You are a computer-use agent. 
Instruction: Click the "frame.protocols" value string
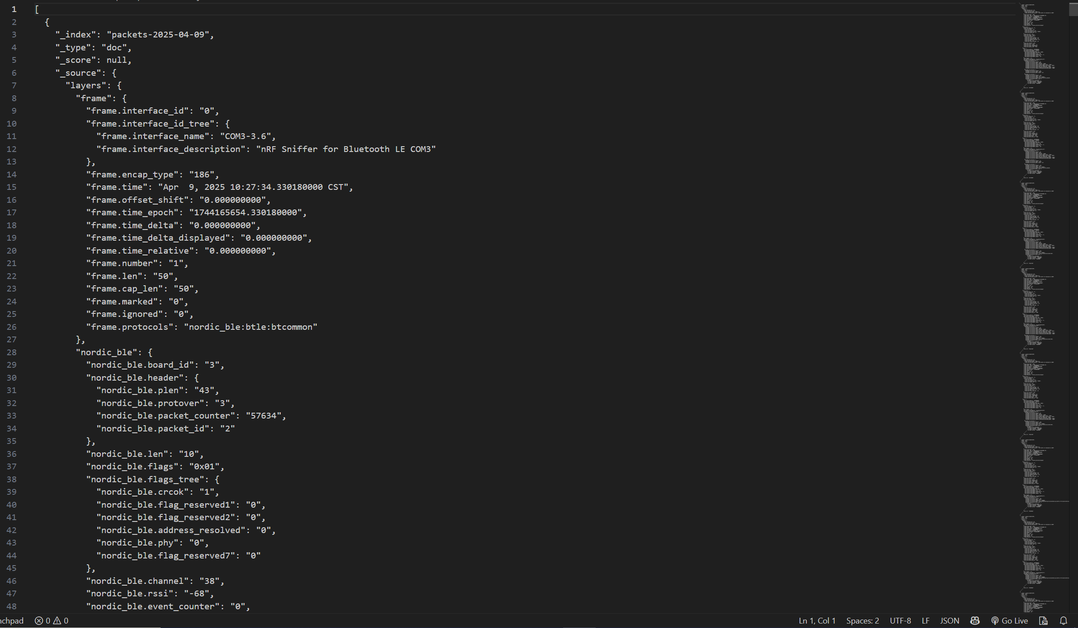coord(250,327)
